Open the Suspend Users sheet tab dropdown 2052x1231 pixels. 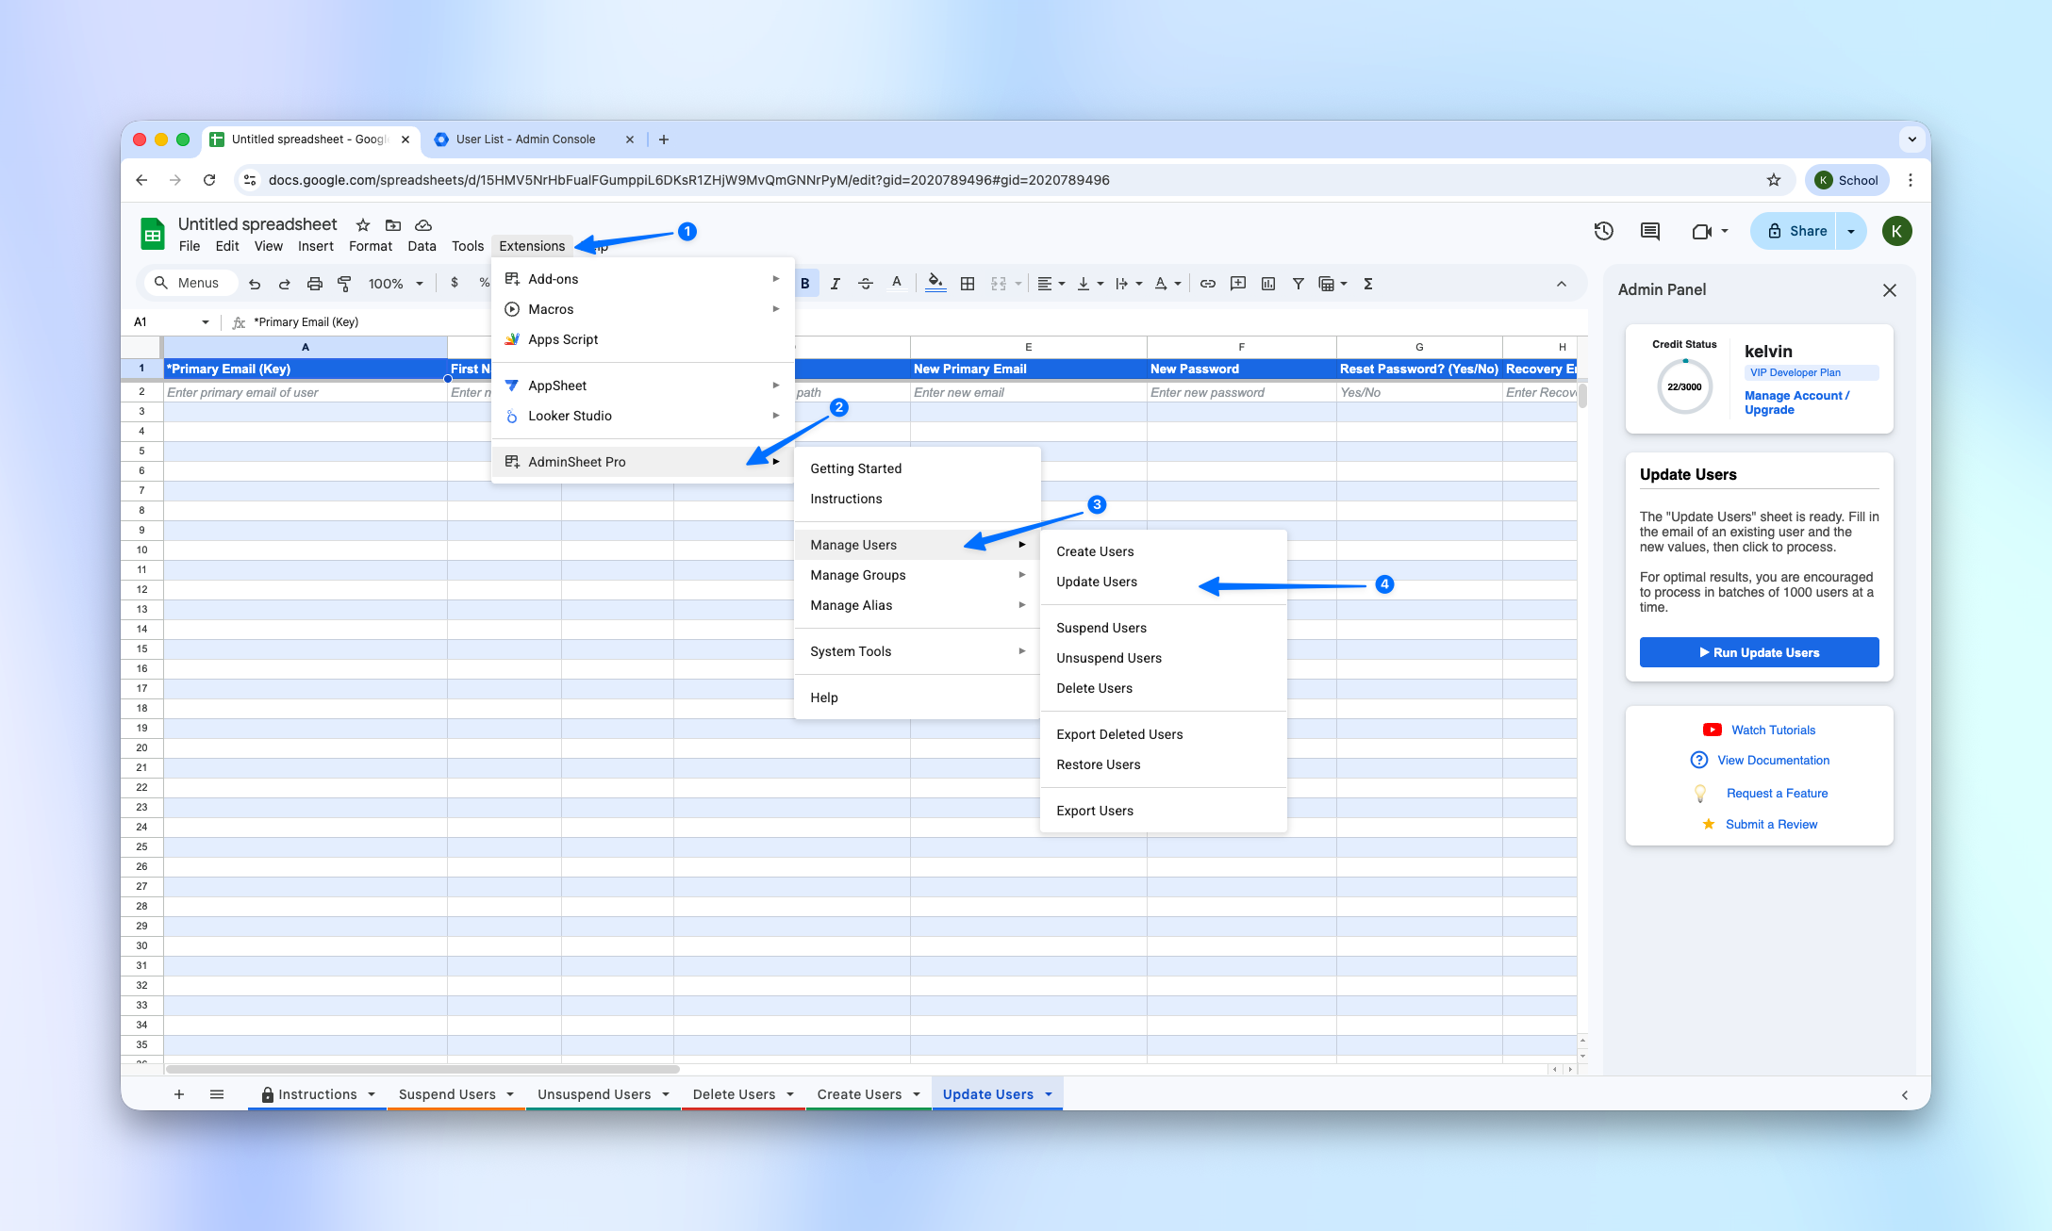click(510, 1094)
